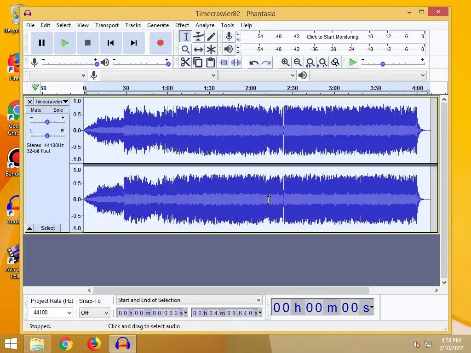Viewport: 471px width, 353px height.
Task: Click the horizontal scrollbar below tracks
Action: [x=231, y=290]
